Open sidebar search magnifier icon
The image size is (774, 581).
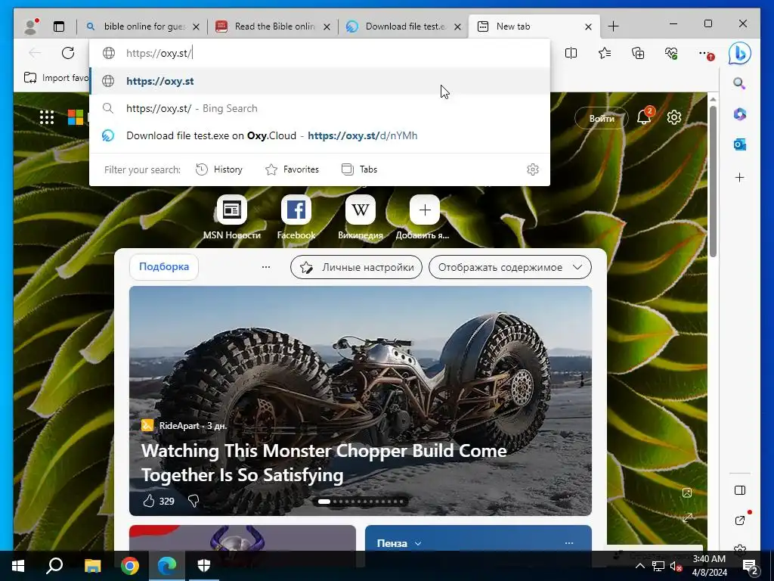[x=739, y=83]
